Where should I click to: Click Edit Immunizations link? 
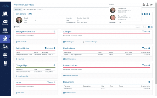[70, 76]
